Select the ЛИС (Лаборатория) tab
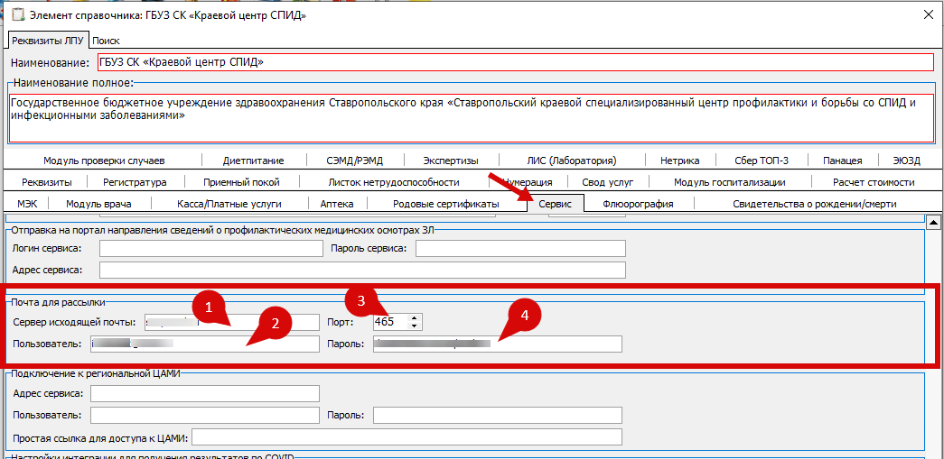The width and height of the screenshot is (944, 459). [x=571, y=161]
